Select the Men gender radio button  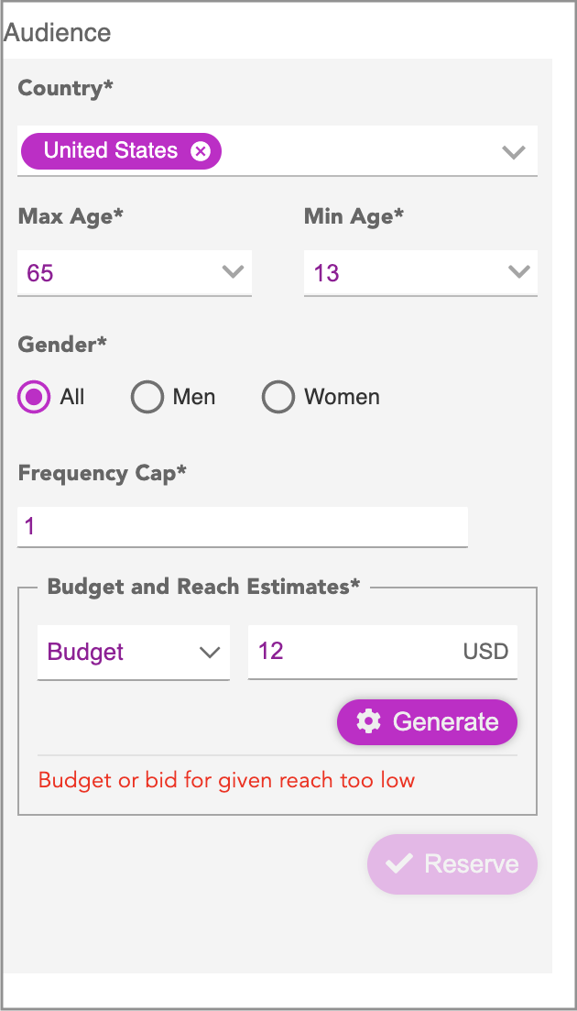click(147, 397)
